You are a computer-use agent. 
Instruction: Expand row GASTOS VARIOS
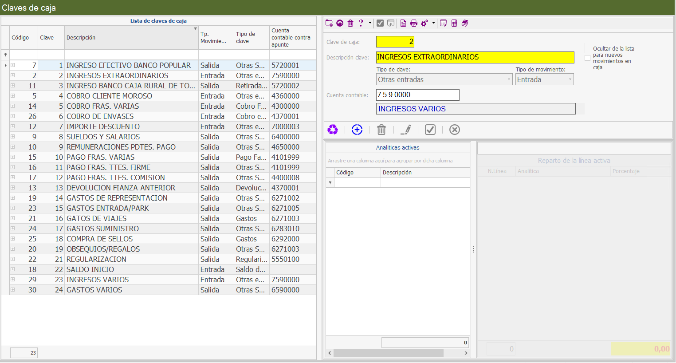[13, 290]
